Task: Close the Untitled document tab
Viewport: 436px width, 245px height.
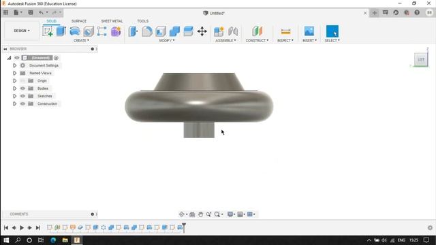Action: click(365, 13)
